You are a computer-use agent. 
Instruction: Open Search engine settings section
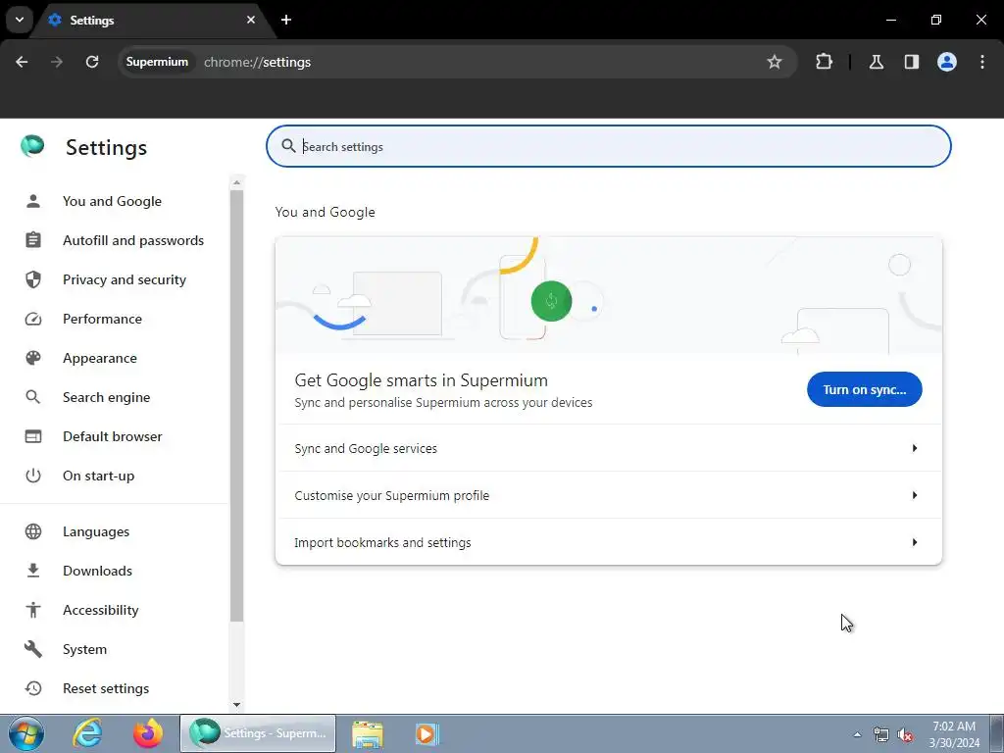click(x=106, y=397)
